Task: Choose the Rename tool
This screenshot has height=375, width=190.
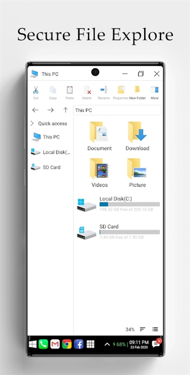Action: 103,90
